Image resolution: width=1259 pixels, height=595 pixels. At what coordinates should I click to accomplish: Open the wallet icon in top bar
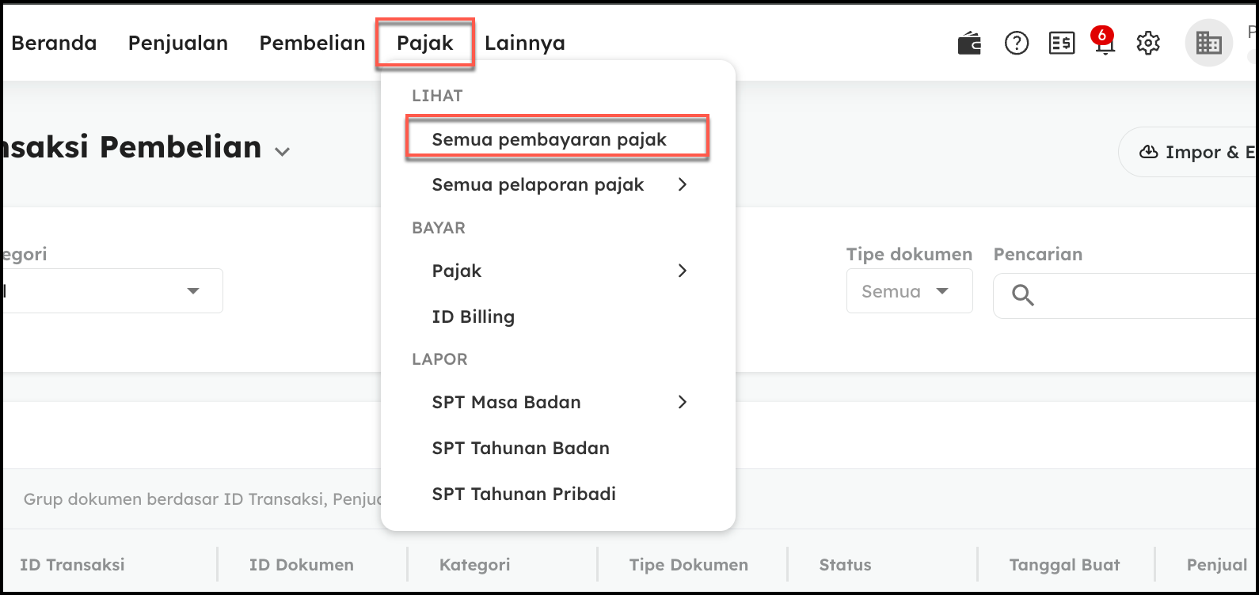(x=969, y=43)
